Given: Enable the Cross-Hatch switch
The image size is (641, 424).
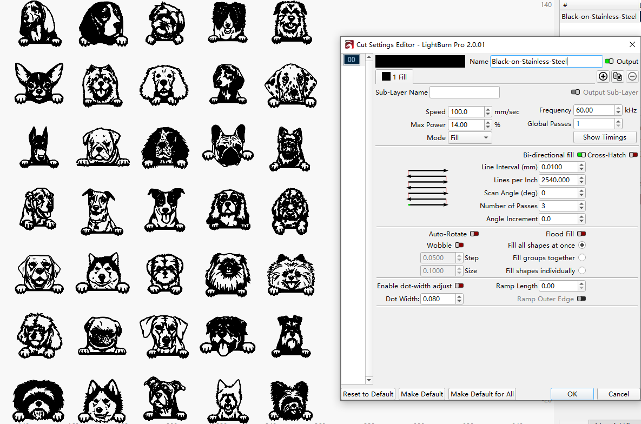Looking at the screenshot, I should [633, 155].
